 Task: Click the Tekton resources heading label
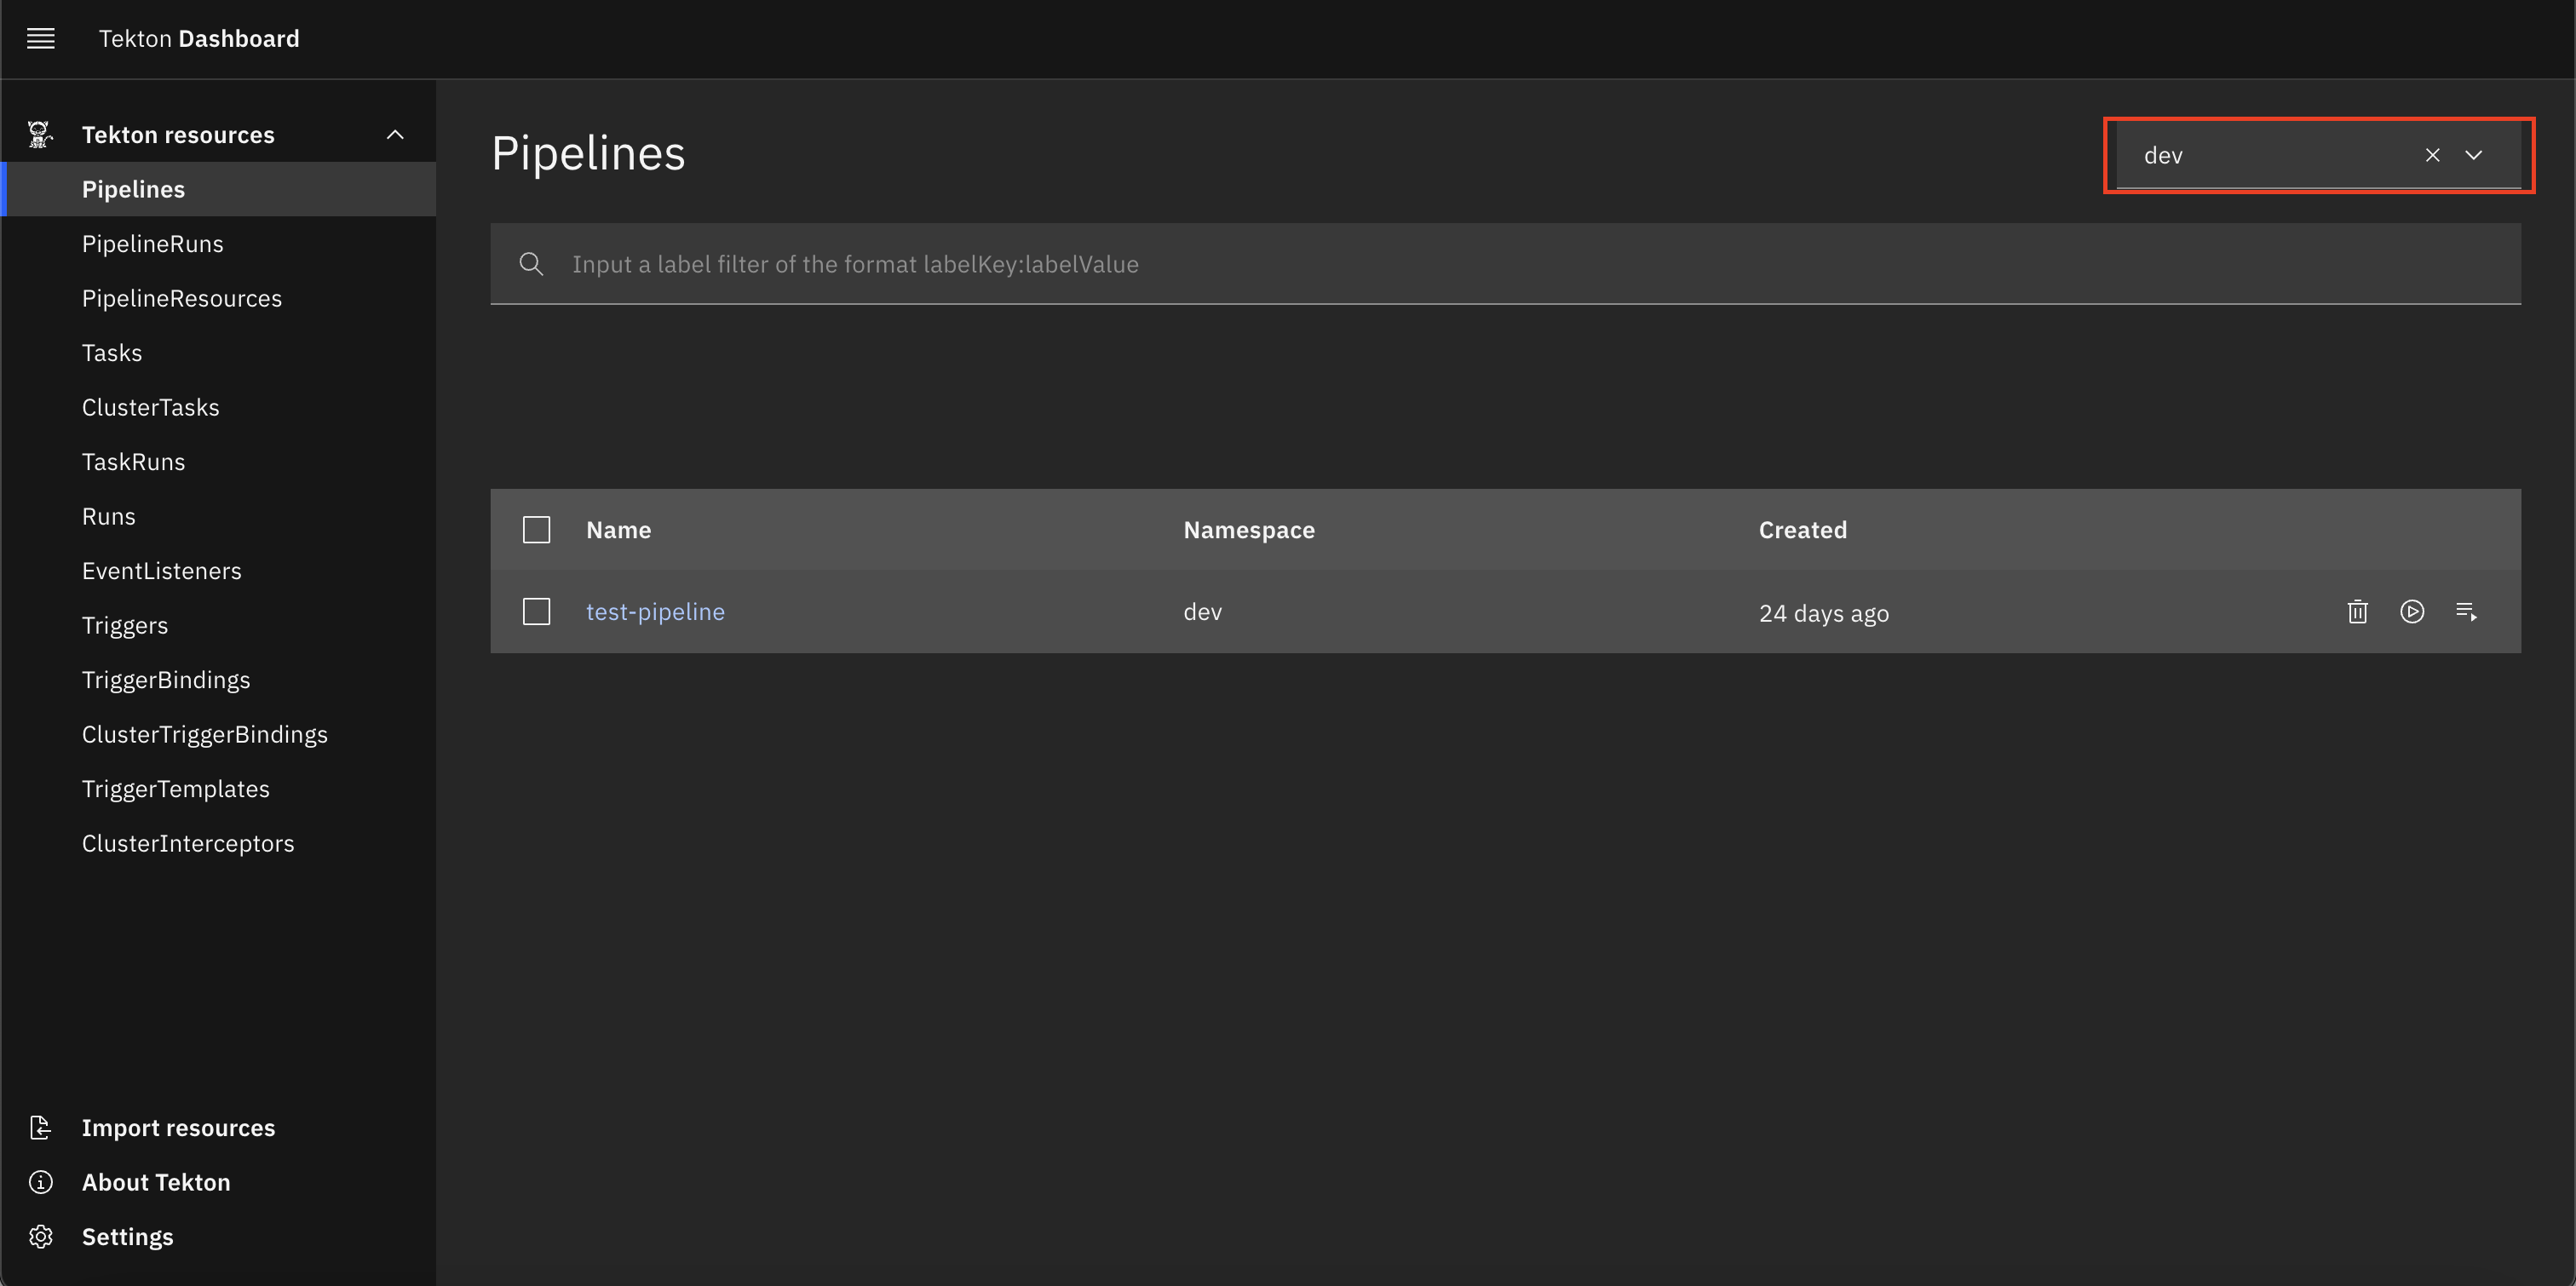[x=178, y=135]
